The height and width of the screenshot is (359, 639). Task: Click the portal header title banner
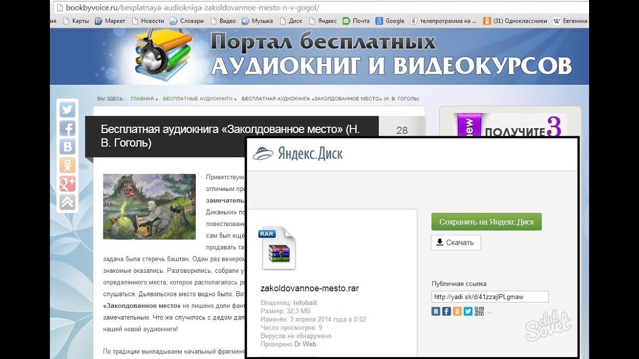point(391,55)
